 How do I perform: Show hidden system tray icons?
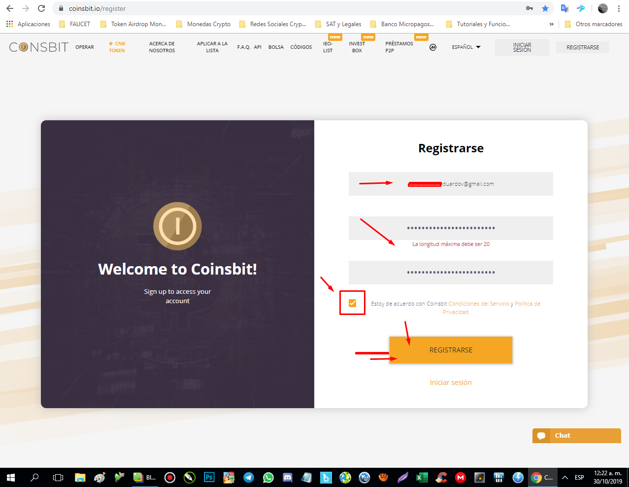pyautogui.click(x=565, y=477)
